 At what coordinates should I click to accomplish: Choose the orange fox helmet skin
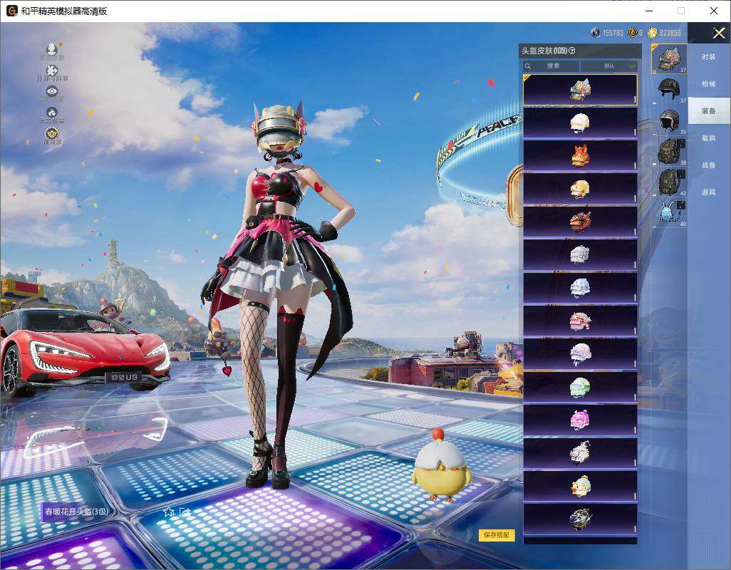coord(580,155)
